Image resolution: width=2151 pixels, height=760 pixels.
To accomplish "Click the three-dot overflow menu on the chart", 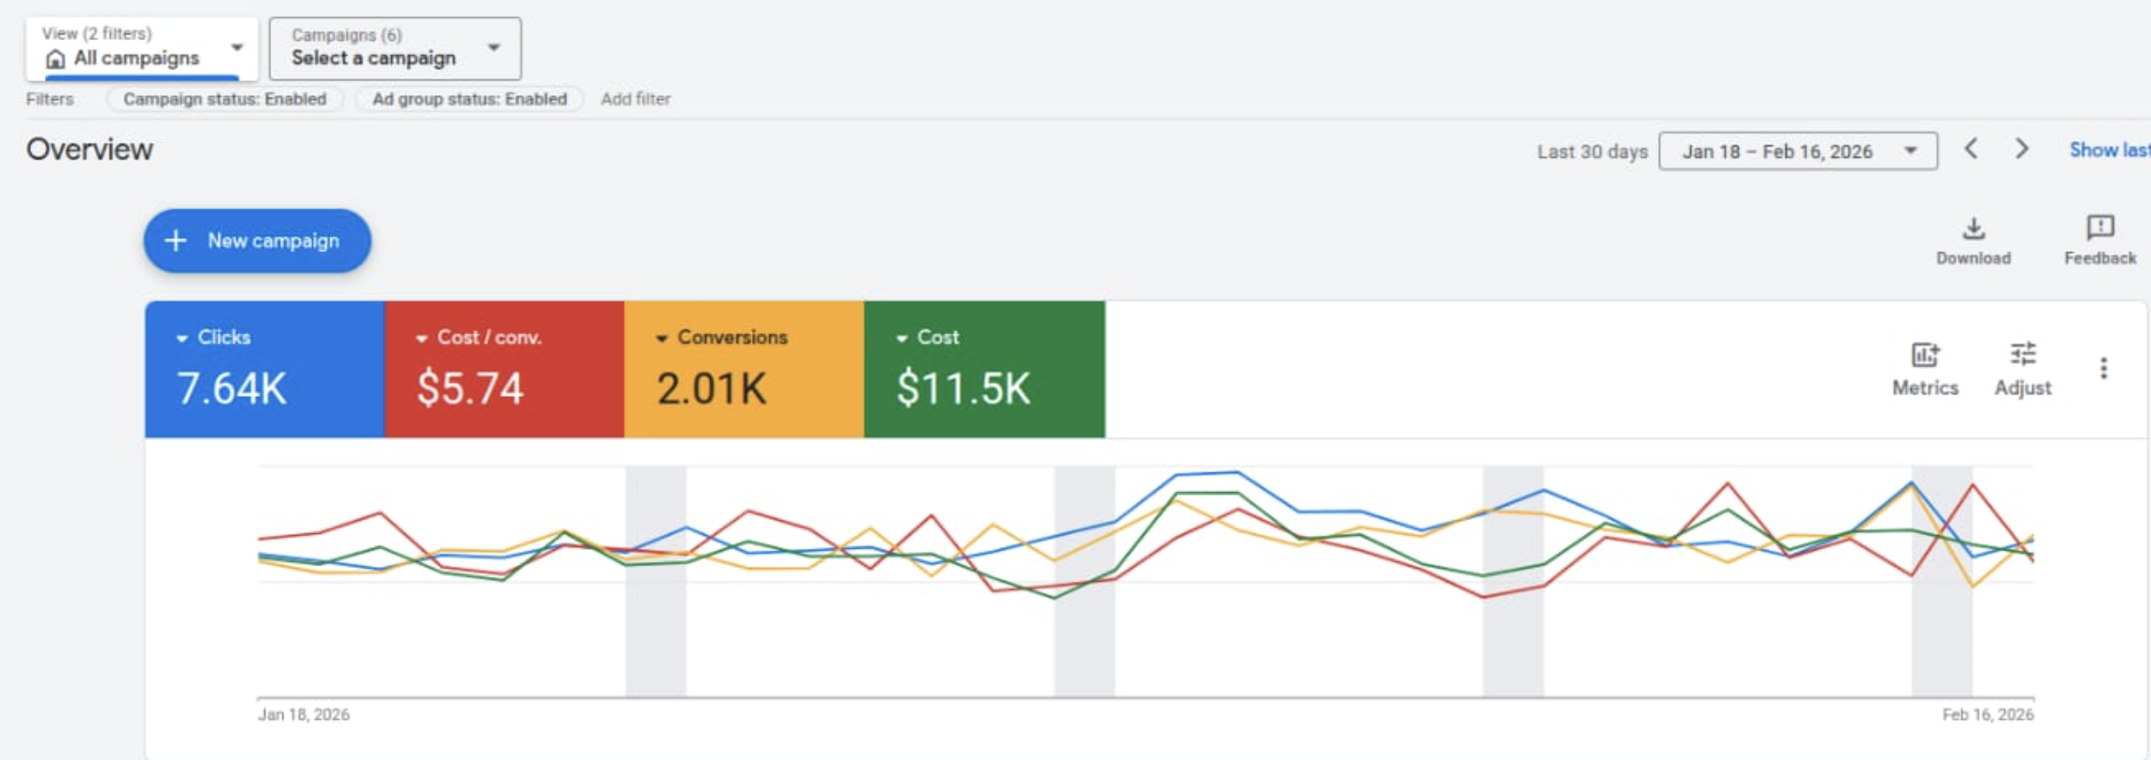I will coord(2103,369).
